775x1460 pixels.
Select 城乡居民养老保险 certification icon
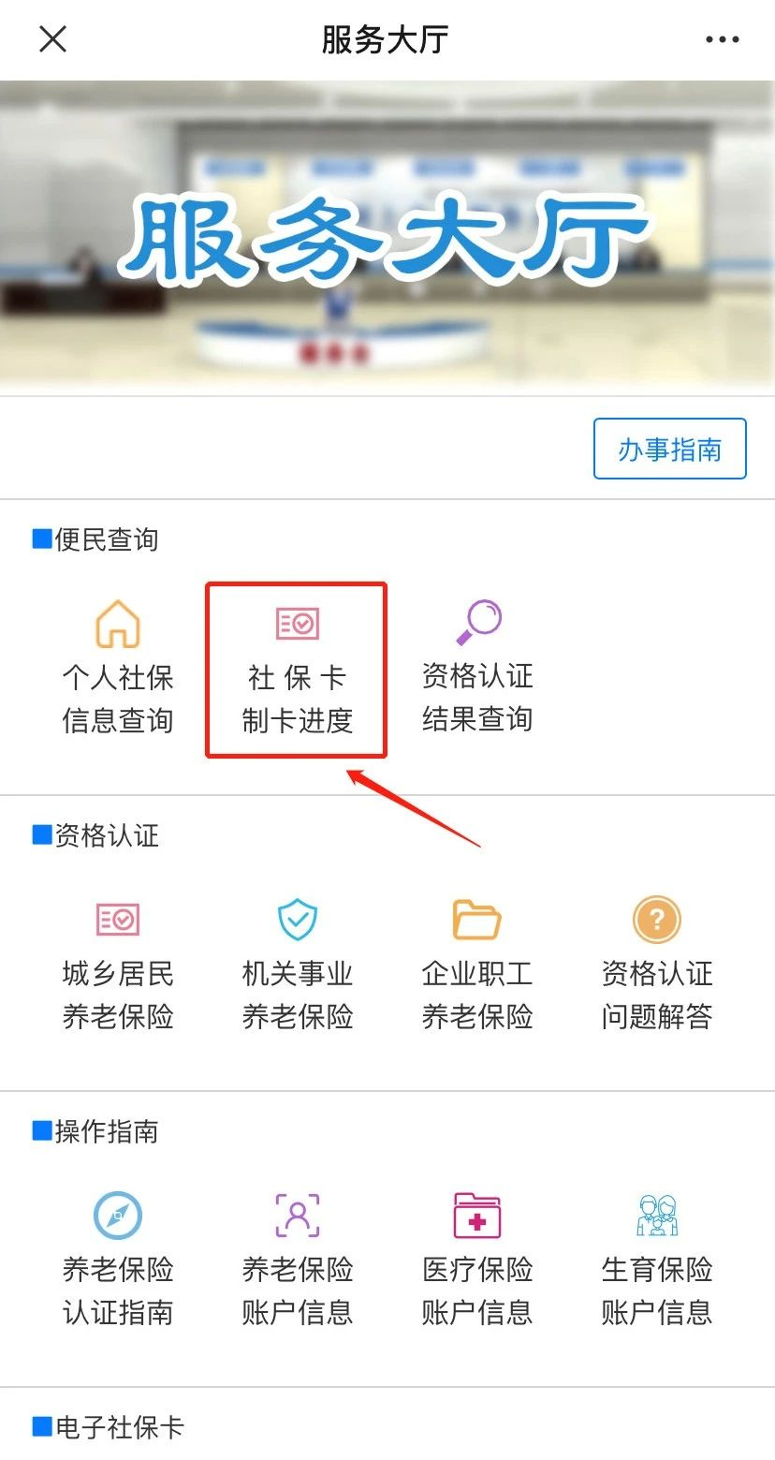tap(118, 920)
